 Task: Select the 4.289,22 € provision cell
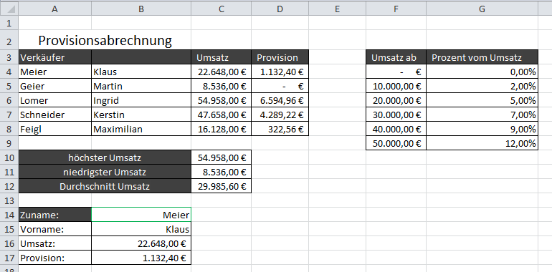click(x=280, y=115)
